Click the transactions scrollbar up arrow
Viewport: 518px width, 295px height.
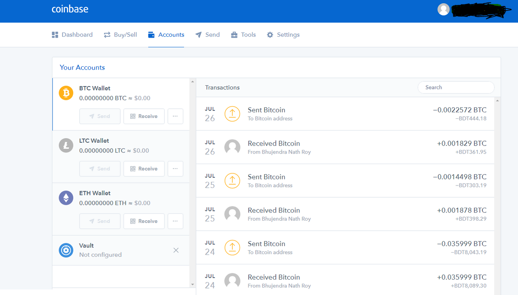point(498,100)
